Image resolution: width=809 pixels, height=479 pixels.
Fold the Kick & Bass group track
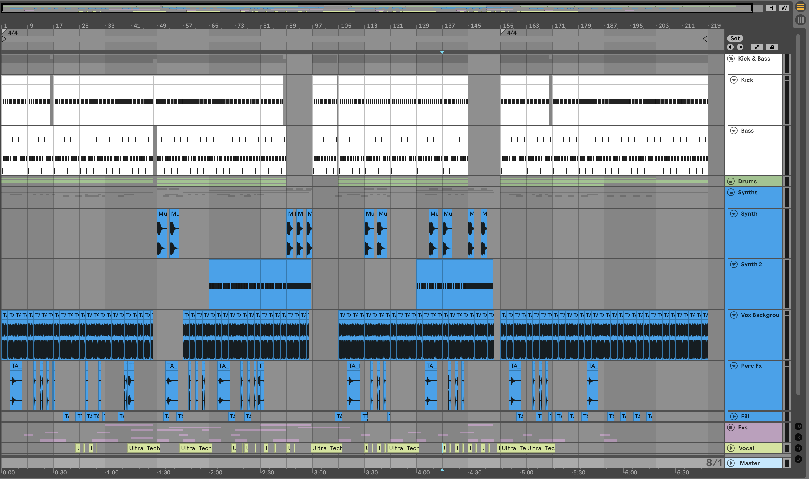(x=731, y=59)
